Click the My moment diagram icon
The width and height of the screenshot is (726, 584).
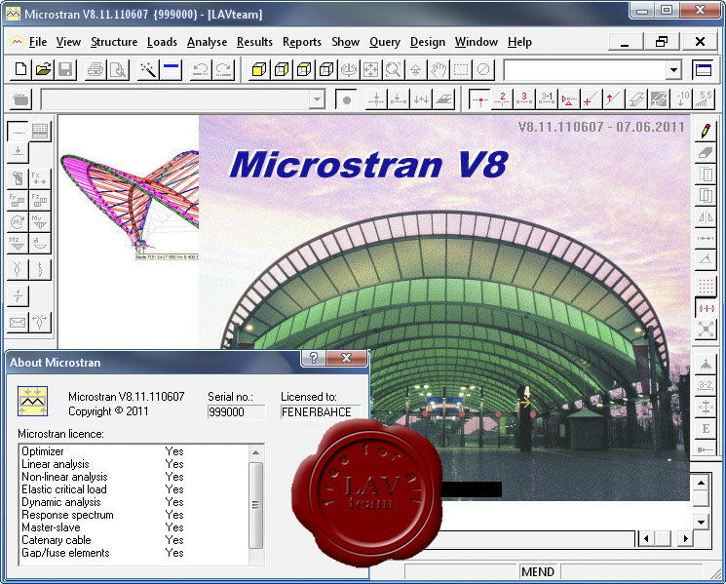(x=39, y=222)
